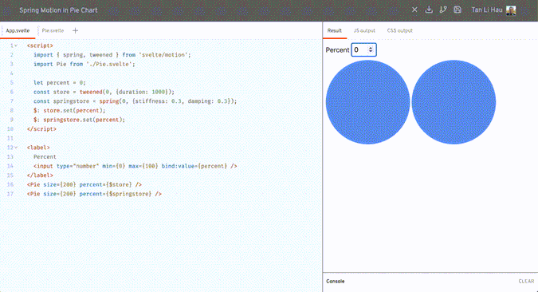Click the fullscreen toggle X icon
The width and height of the screenshot is (538, 292).
(414, 10)
